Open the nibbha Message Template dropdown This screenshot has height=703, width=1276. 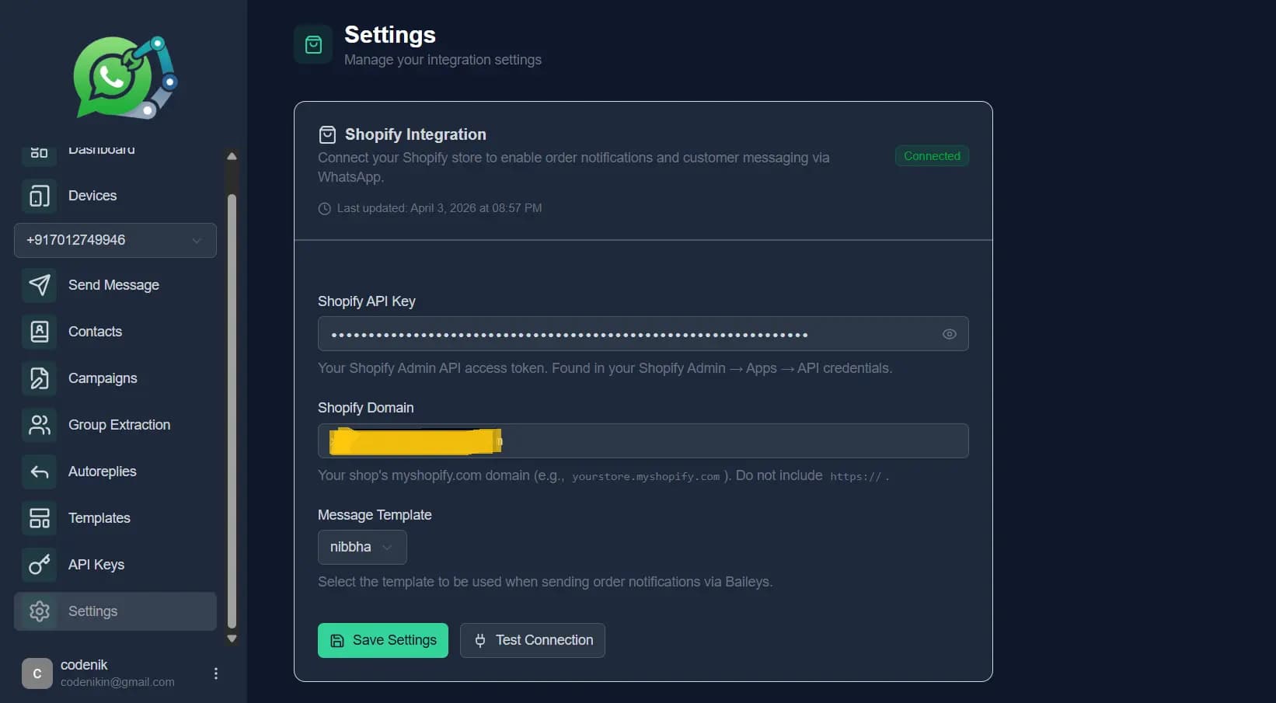click(x=361, y=547)
